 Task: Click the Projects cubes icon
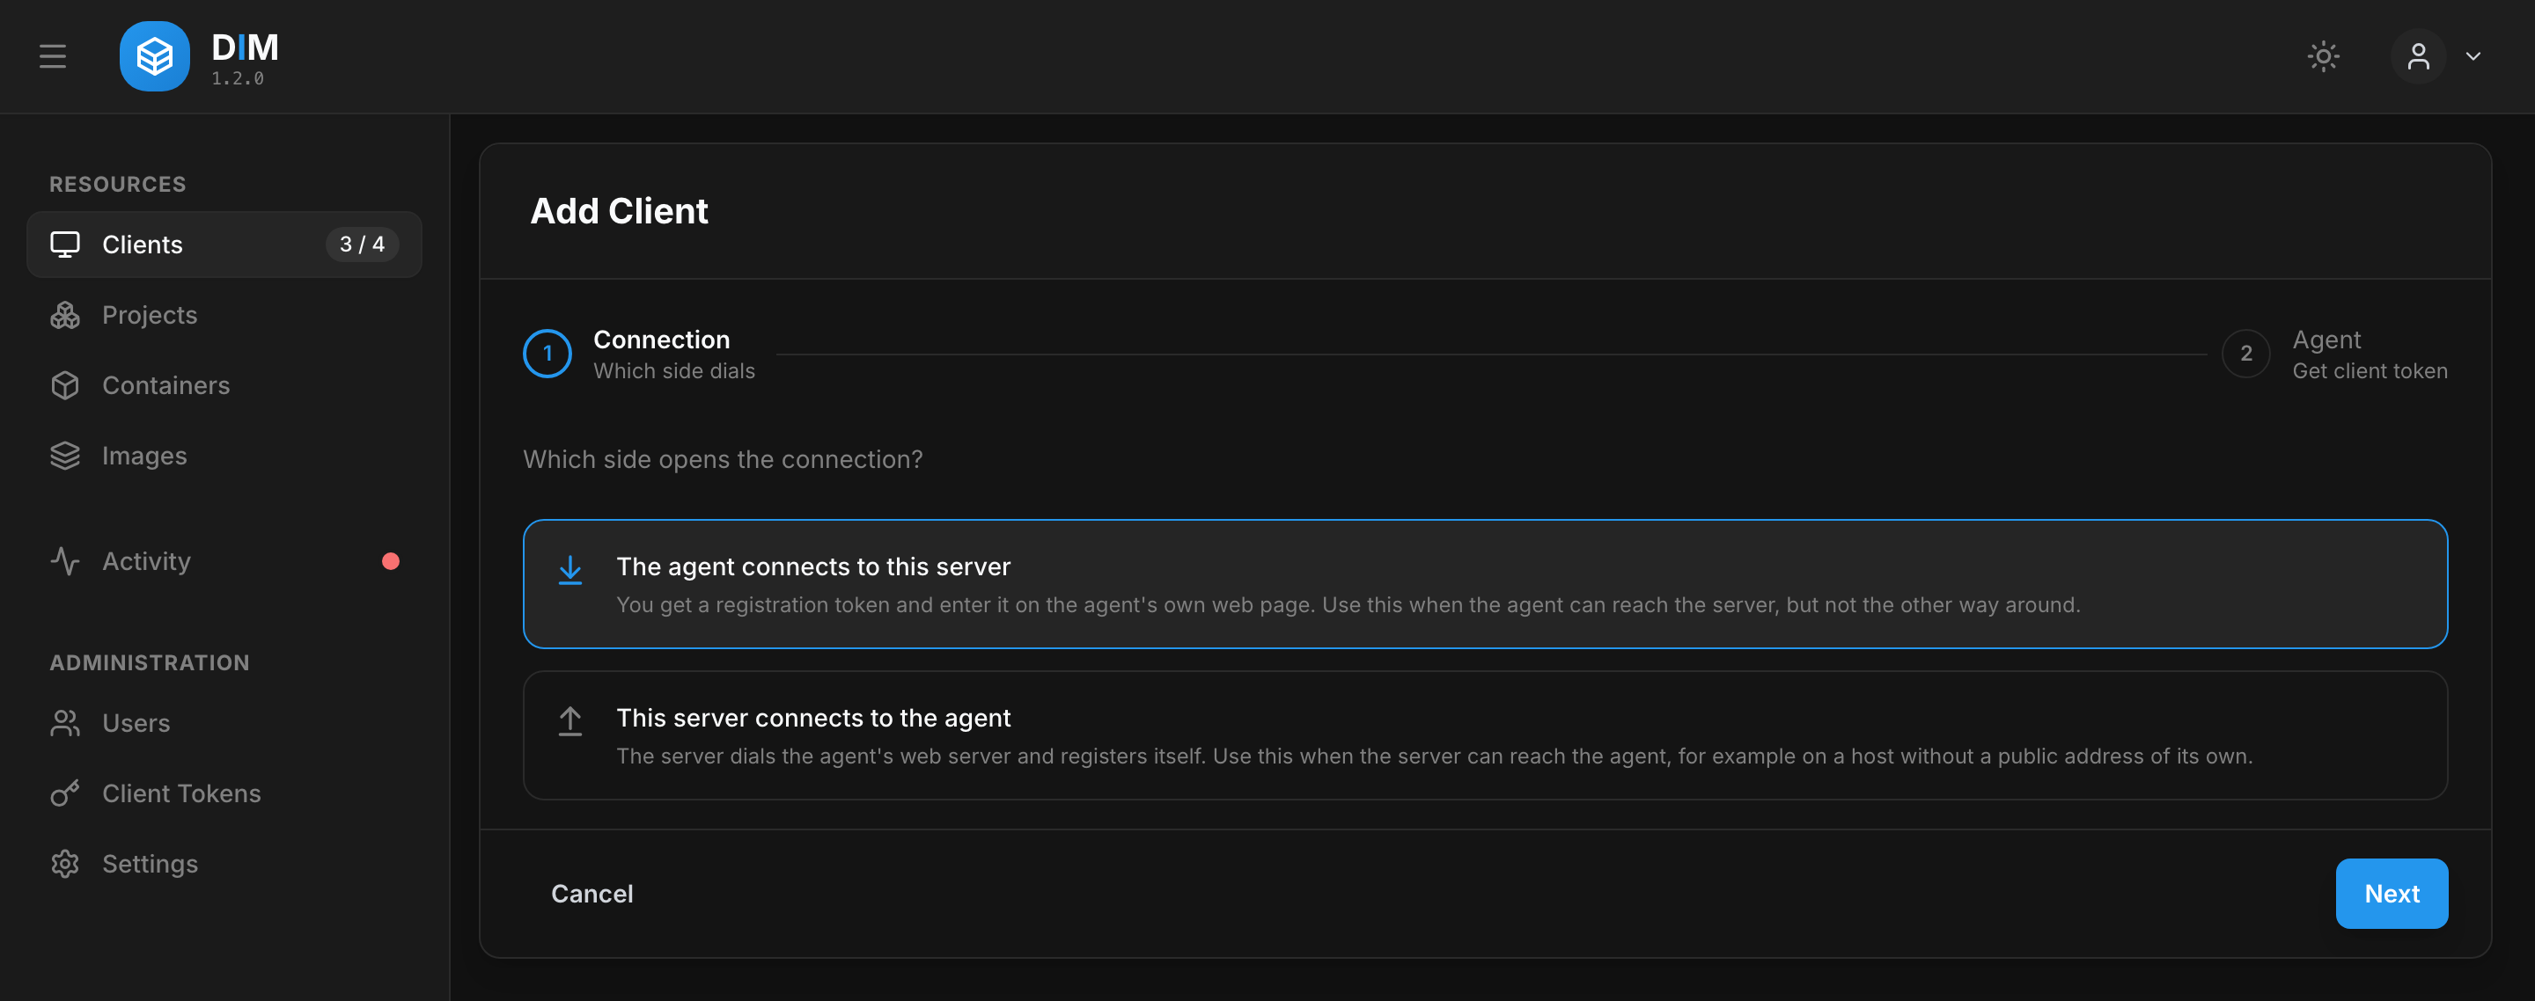tap(65, 315)
